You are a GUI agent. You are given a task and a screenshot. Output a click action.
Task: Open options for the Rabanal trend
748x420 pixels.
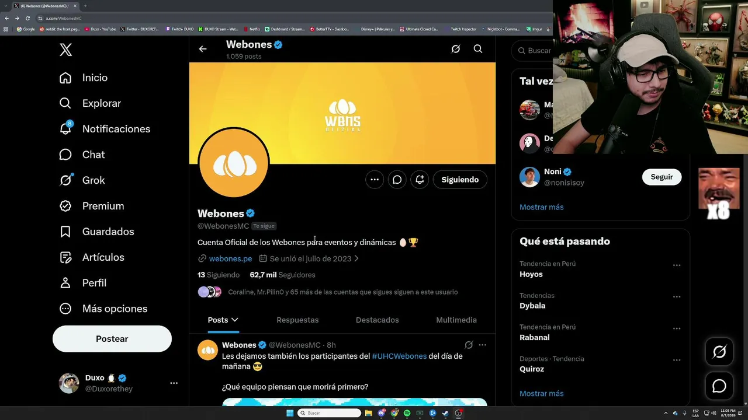677,328
